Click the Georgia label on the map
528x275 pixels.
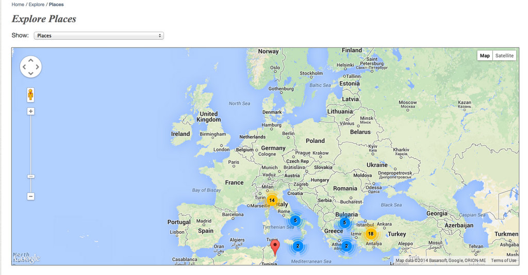437,213
